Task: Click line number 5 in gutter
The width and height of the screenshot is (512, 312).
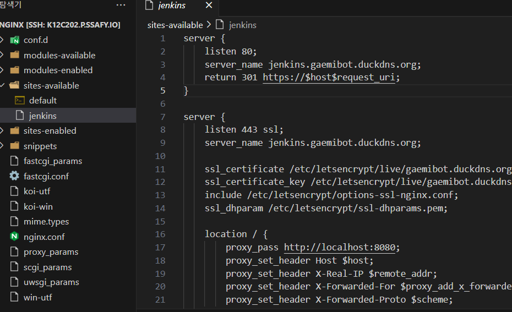Action: (x=162, y=90)
